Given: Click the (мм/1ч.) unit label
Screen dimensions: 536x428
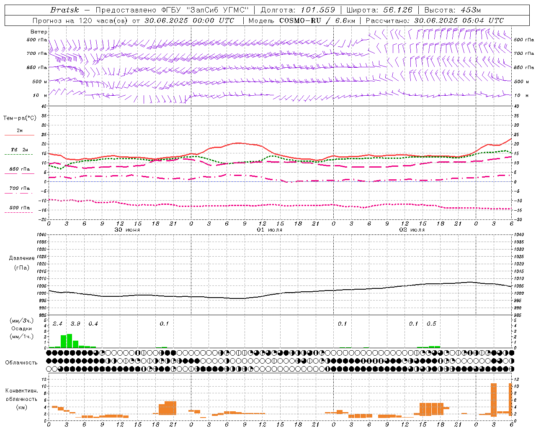Looking at the screenshot, I should [x=21, y=336].
